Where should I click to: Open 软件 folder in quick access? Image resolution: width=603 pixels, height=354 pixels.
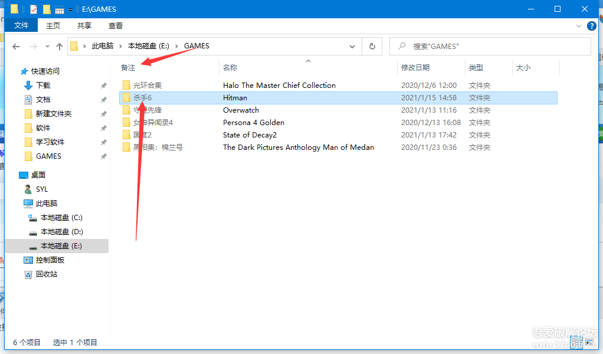(43, 127)
